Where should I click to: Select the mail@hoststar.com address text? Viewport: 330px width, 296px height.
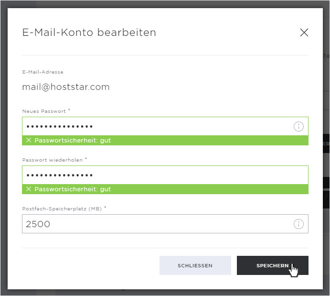pos(66,87)
